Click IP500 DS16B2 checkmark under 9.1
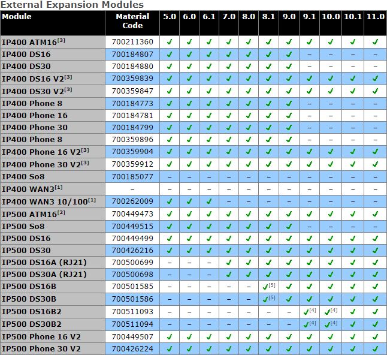This screenshot has height=355, width=387. coord(306,312)
